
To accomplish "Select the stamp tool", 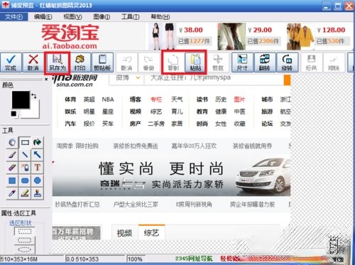I will pos(38,193).
